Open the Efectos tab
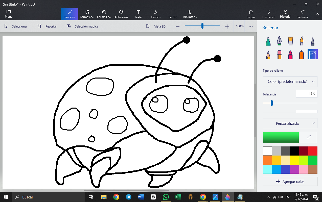 [x=156, y=14]
